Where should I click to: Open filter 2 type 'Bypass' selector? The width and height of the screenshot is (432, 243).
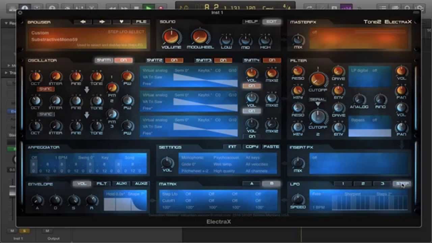(358, 120)
